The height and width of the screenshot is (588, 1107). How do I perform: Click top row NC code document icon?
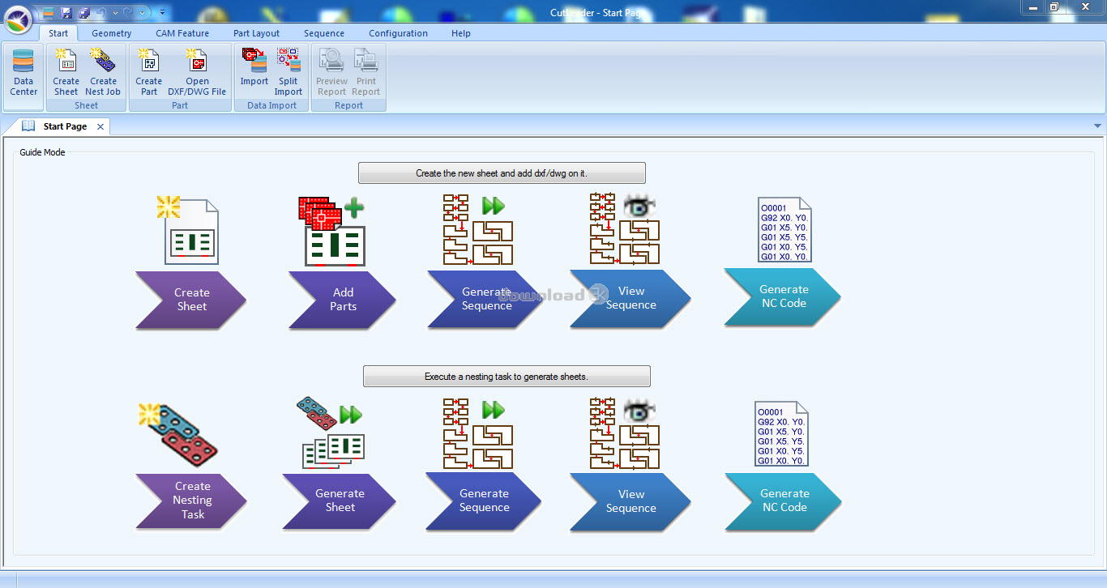point(784,229)
